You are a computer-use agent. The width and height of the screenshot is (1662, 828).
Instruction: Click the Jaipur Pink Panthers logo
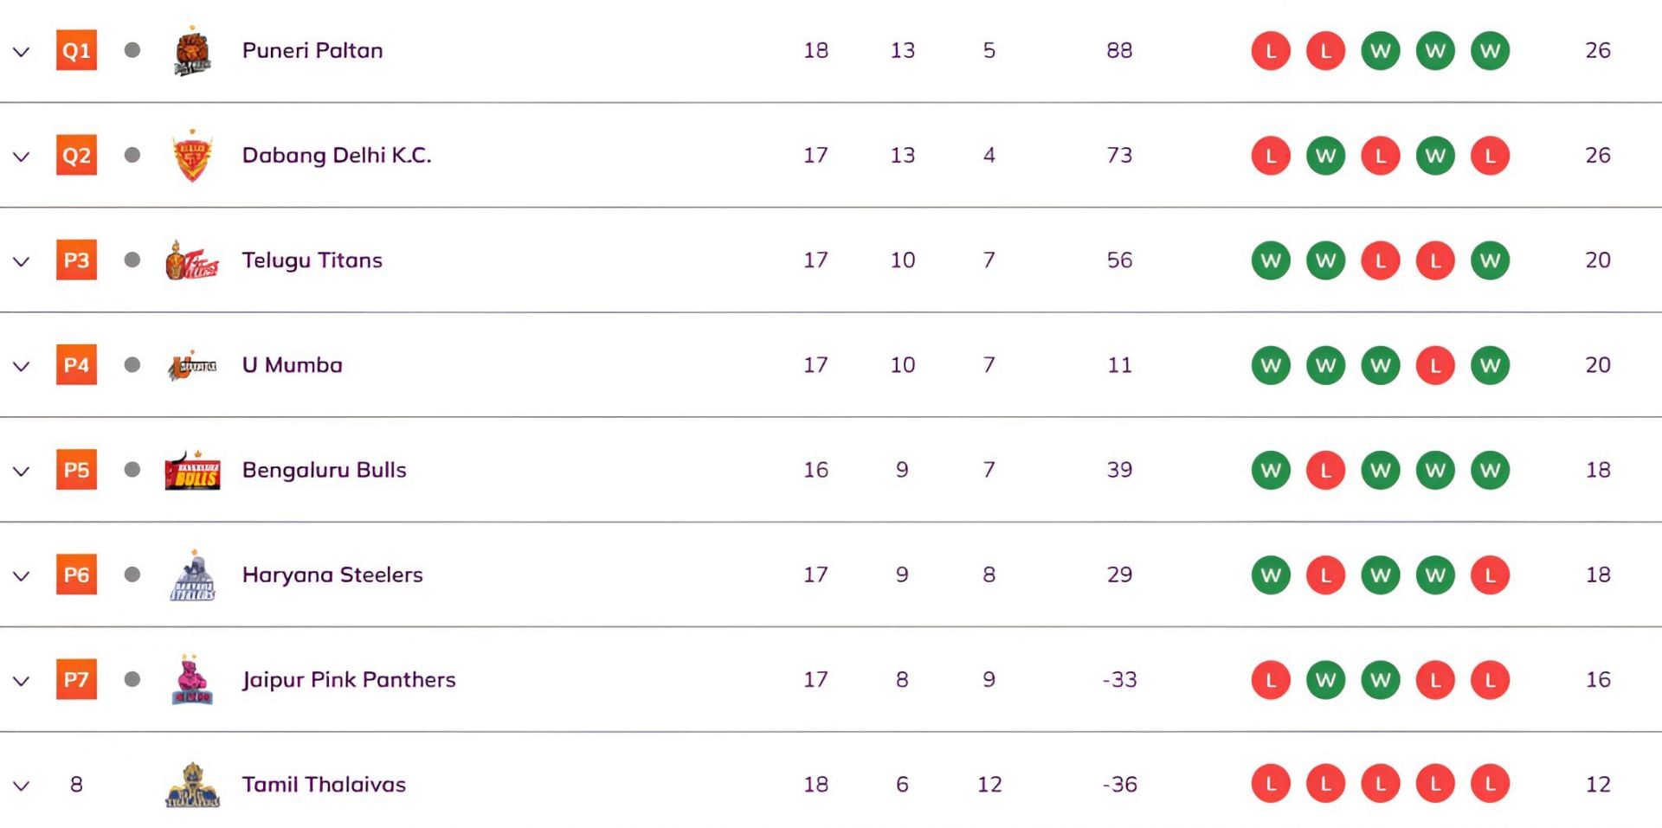(x=192, y=681)
